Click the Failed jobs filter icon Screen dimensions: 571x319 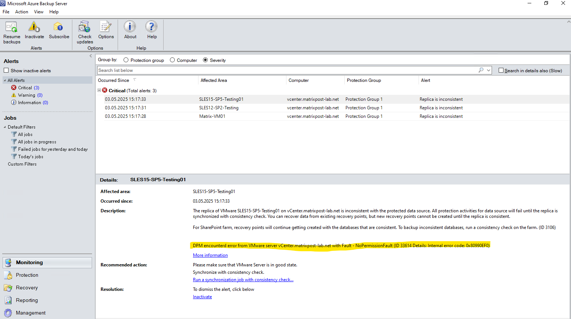point(14,149)
